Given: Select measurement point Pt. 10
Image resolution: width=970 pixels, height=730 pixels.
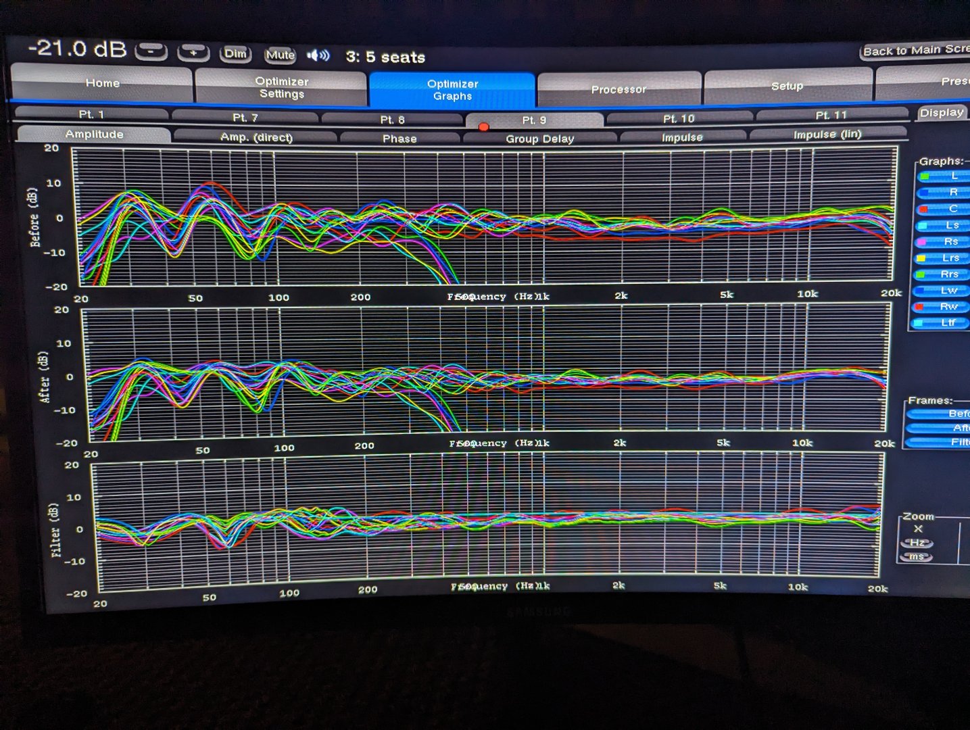Looking at the screenshot, I should (679, 119).
